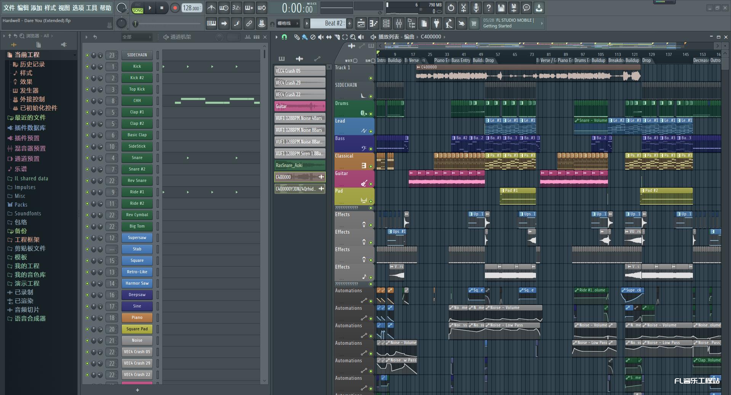Open the 栅格线 snap dropdown
Viewport: 731px width, 395px height.
(288, 24)
